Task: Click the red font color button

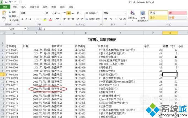Action: (x=50, y=19)
